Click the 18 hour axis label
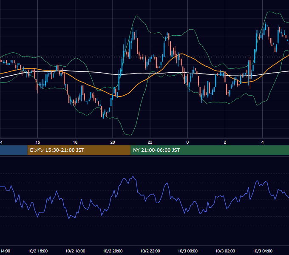 [75, 142]
